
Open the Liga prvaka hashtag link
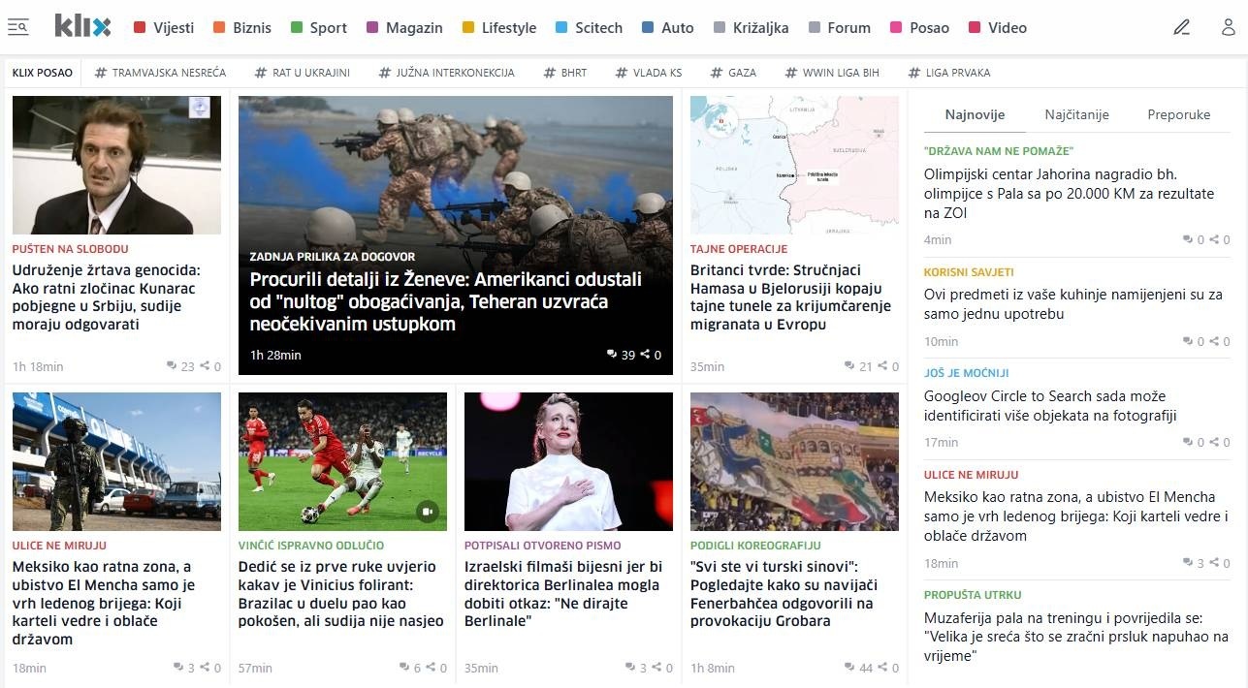point(949,73)
